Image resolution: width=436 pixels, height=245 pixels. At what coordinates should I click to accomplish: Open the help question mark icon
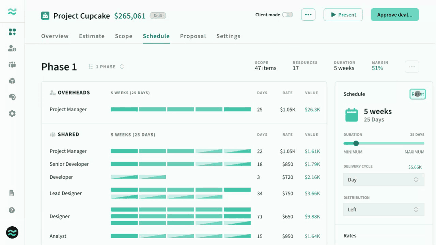[12, 210]
